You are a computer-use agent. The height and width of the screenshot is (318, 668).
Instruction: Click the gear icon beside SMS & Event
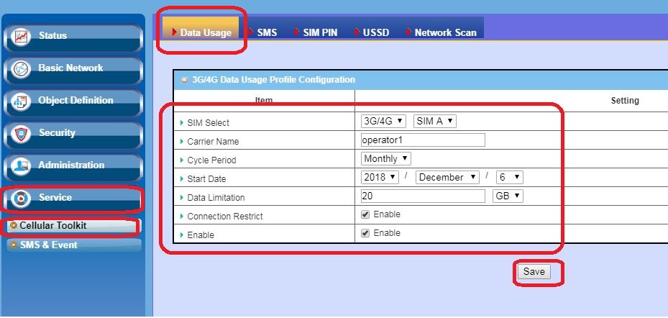point(14,245)
